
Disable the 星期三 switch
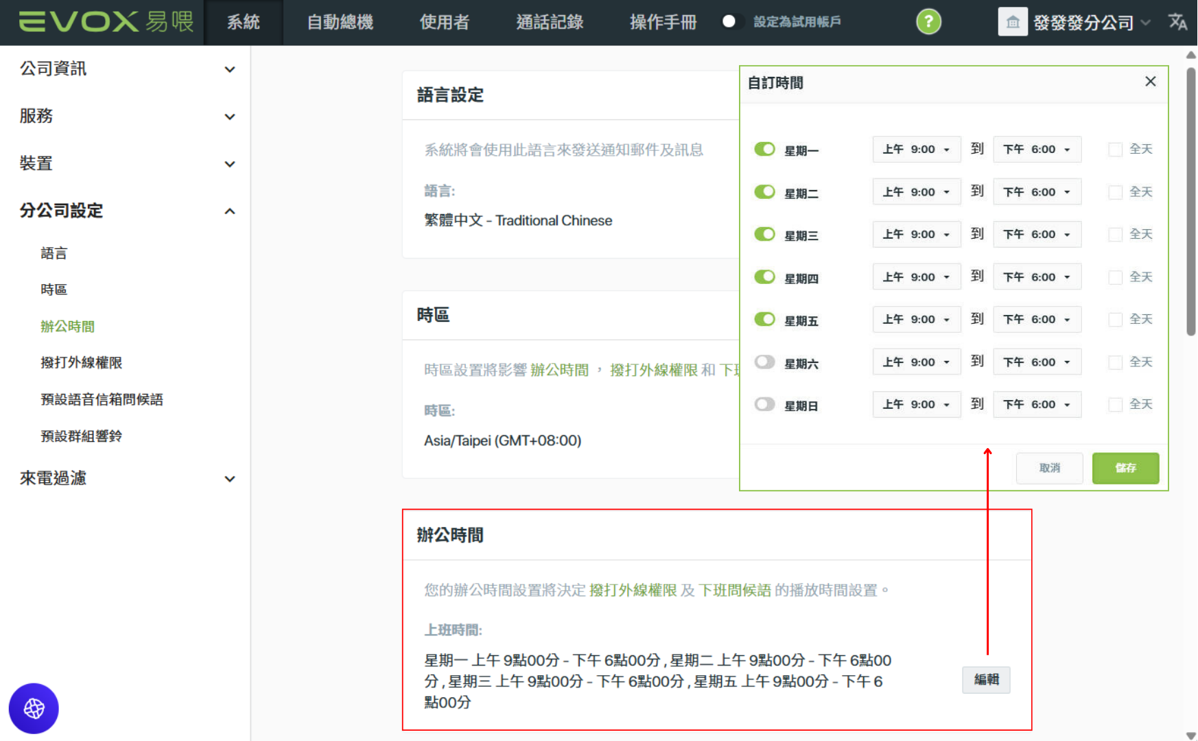point(764,234)
